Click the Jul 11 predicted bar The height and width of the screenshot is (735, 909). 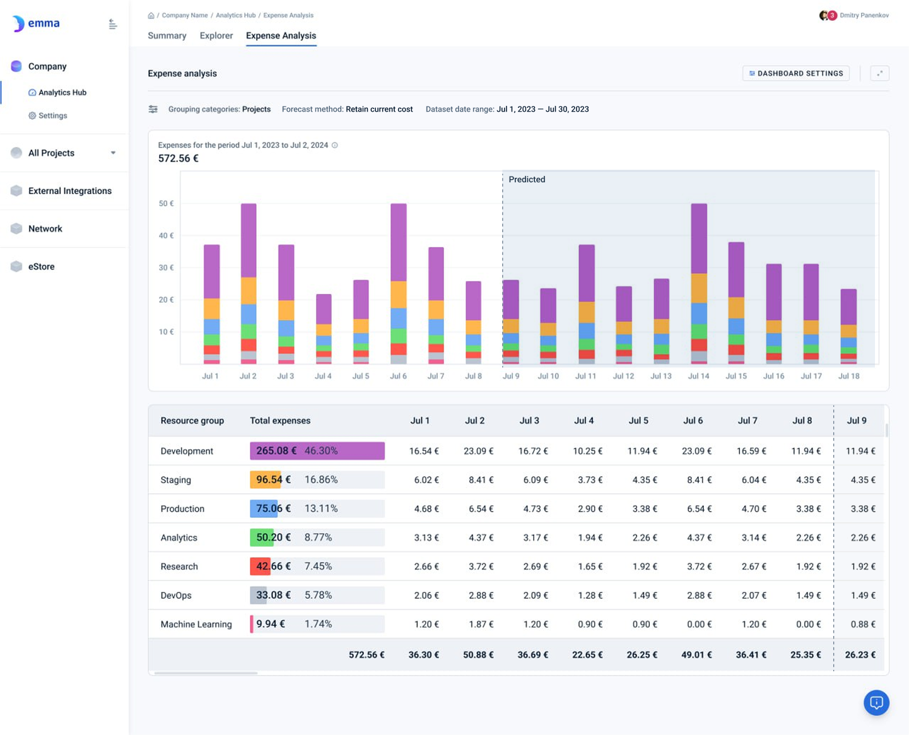click(x=587, y=305)
